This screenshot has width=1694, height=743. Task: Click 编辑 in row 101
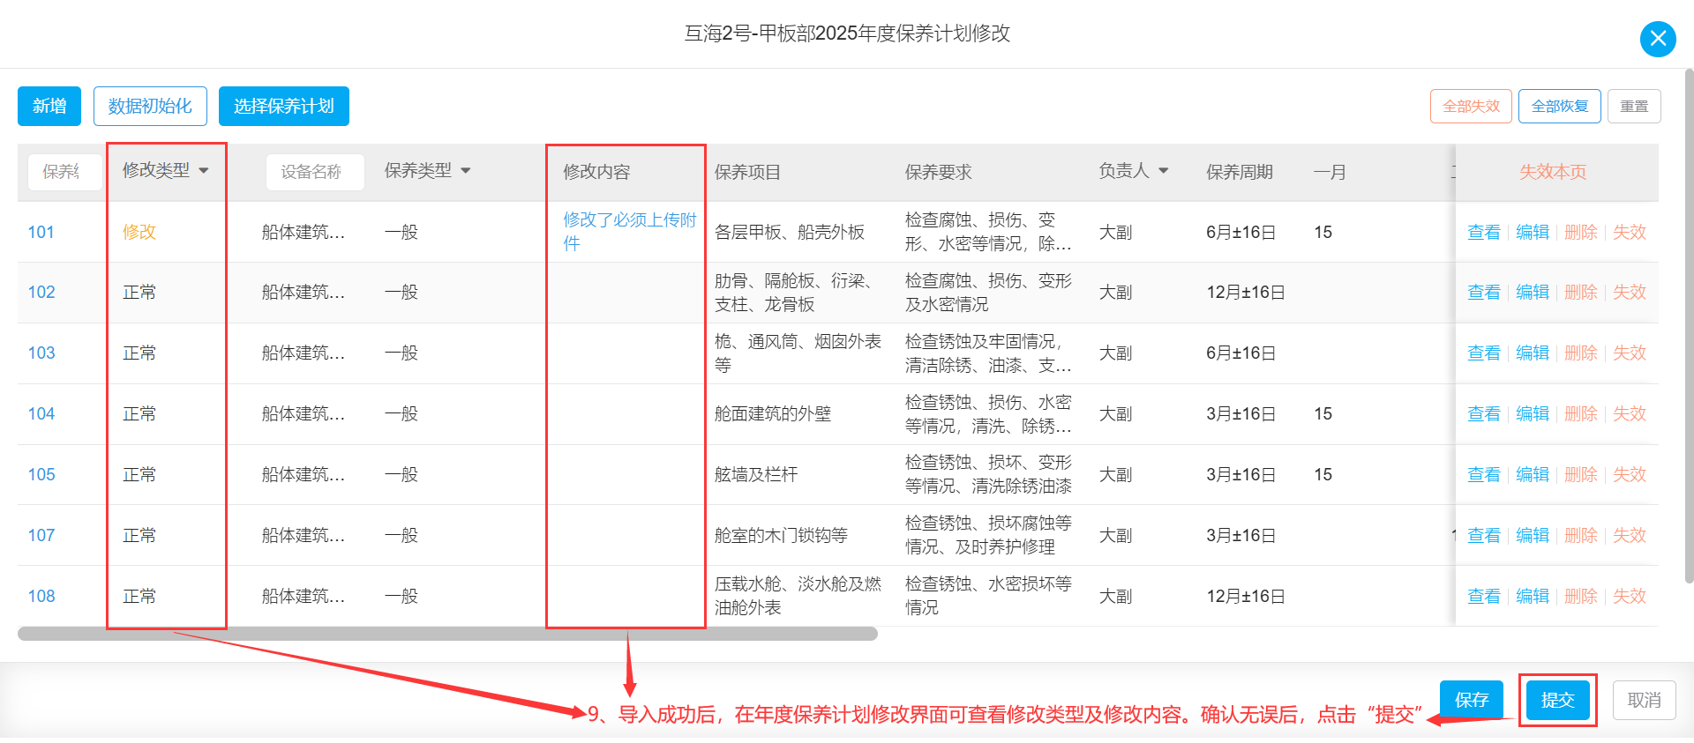[x=1533, y=232]
